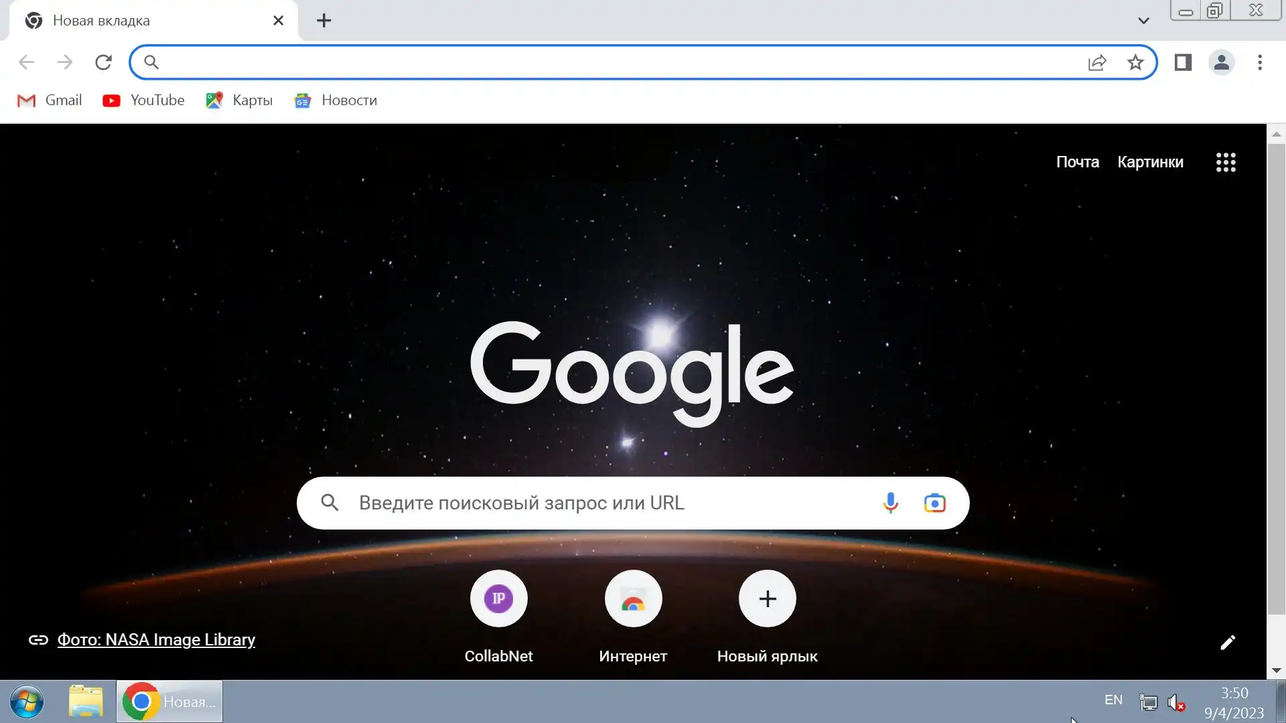Toggle the side panel
This screenshot has width=1286, height=723.
1183,62
